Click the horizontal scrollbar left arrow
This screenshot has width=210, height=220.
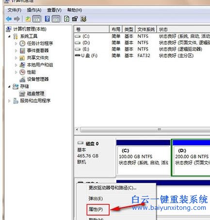77,130
